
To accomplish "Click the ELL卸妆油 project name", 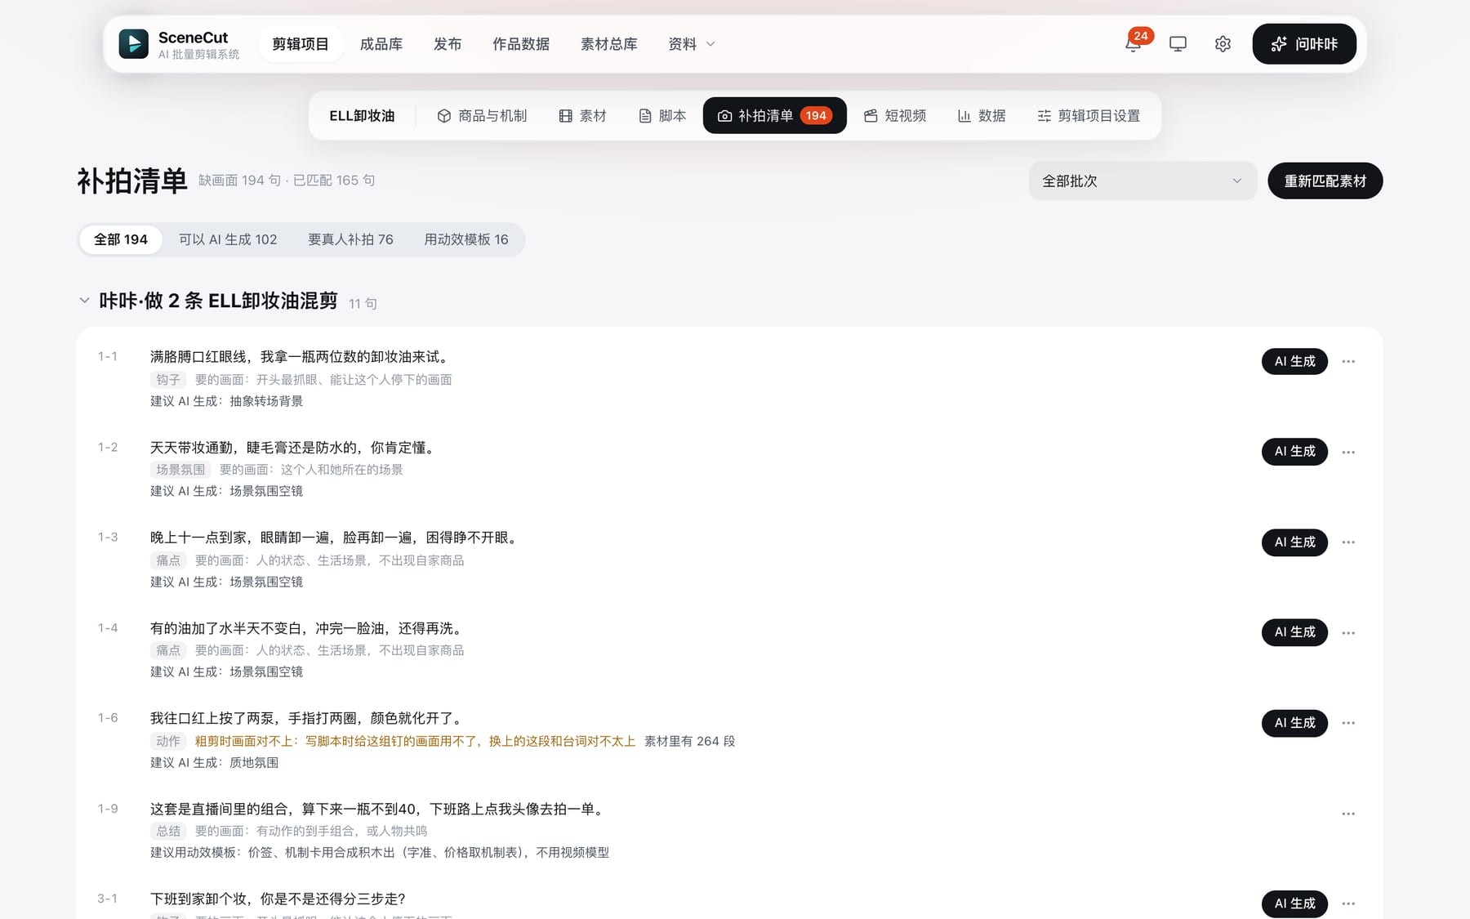I will point(362,116).
